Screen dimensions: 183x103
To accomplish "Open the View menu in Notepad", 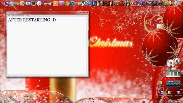I will pos(23,16).
